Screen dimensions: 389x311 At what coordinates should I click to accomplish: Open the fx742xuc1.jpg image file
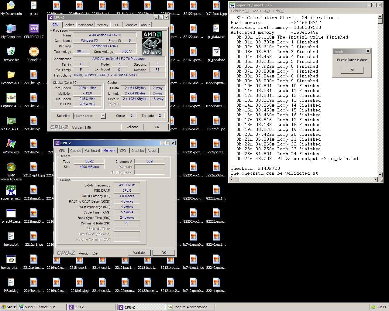[216, 8]
